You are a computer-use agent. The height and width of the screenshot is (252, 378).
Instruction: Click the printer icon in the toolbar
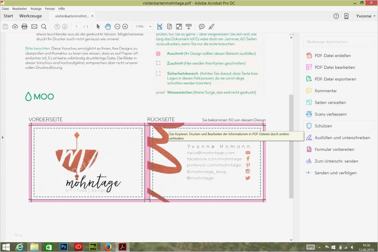24,26
